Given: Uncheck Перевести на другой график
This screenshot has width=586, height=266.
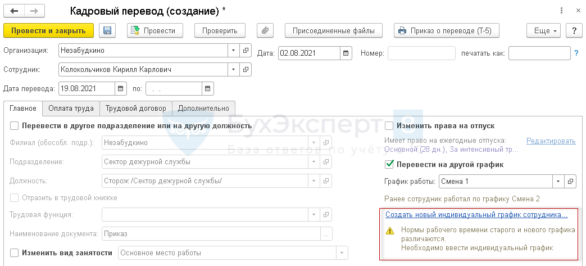Looking at the screenshot, I should click(x=390, y=165).
